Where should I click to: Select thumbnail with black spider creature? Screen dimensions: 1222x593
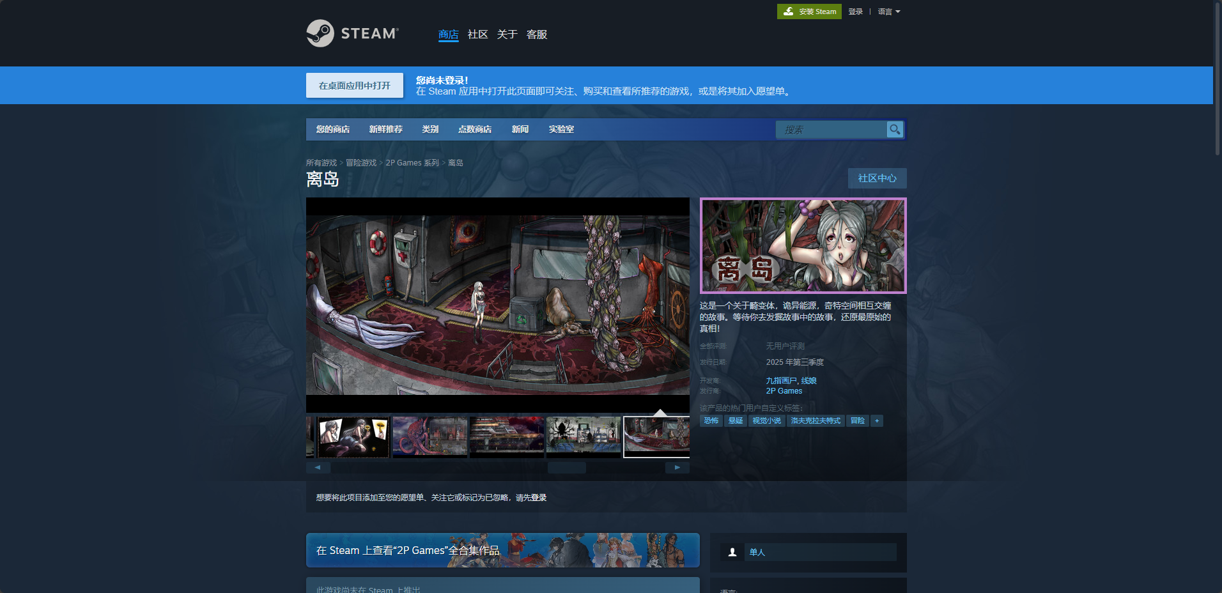(x=584, y=438)
